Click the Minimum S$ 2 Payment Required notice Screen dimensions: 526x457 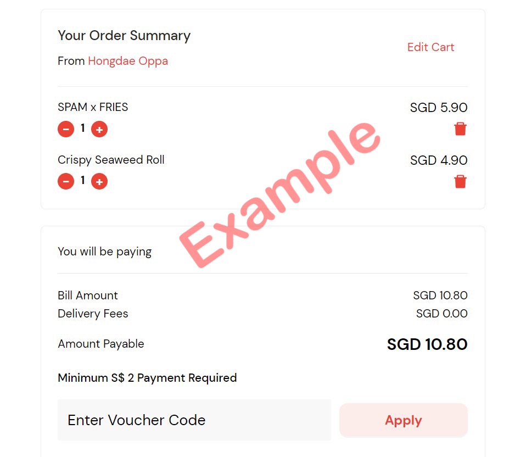click(147, 378)
